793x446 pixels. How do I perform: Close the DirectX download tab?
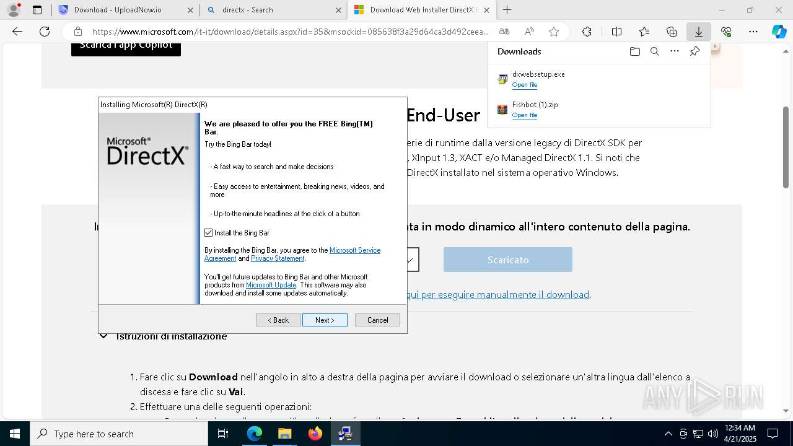486,10
